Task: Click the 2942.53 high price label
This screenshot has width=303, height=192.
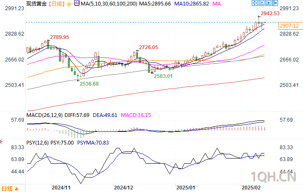Action: coord(270,13)
